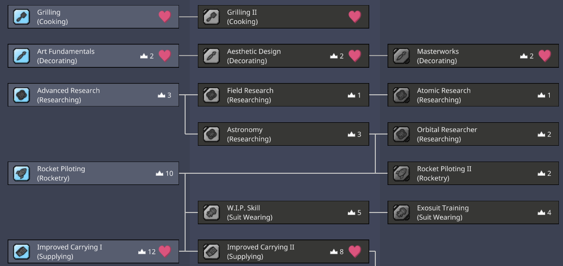Select the Atomic Research skill
563x266 pixels.
[x=473, y=95]
